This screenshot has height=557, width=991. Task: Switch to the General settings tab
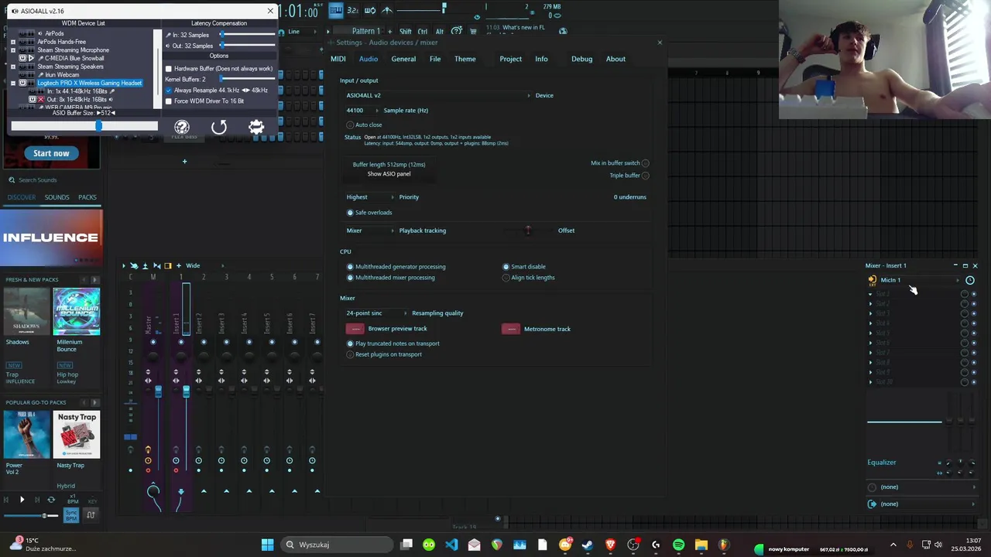pyautogui.click(x=403, y=59)
